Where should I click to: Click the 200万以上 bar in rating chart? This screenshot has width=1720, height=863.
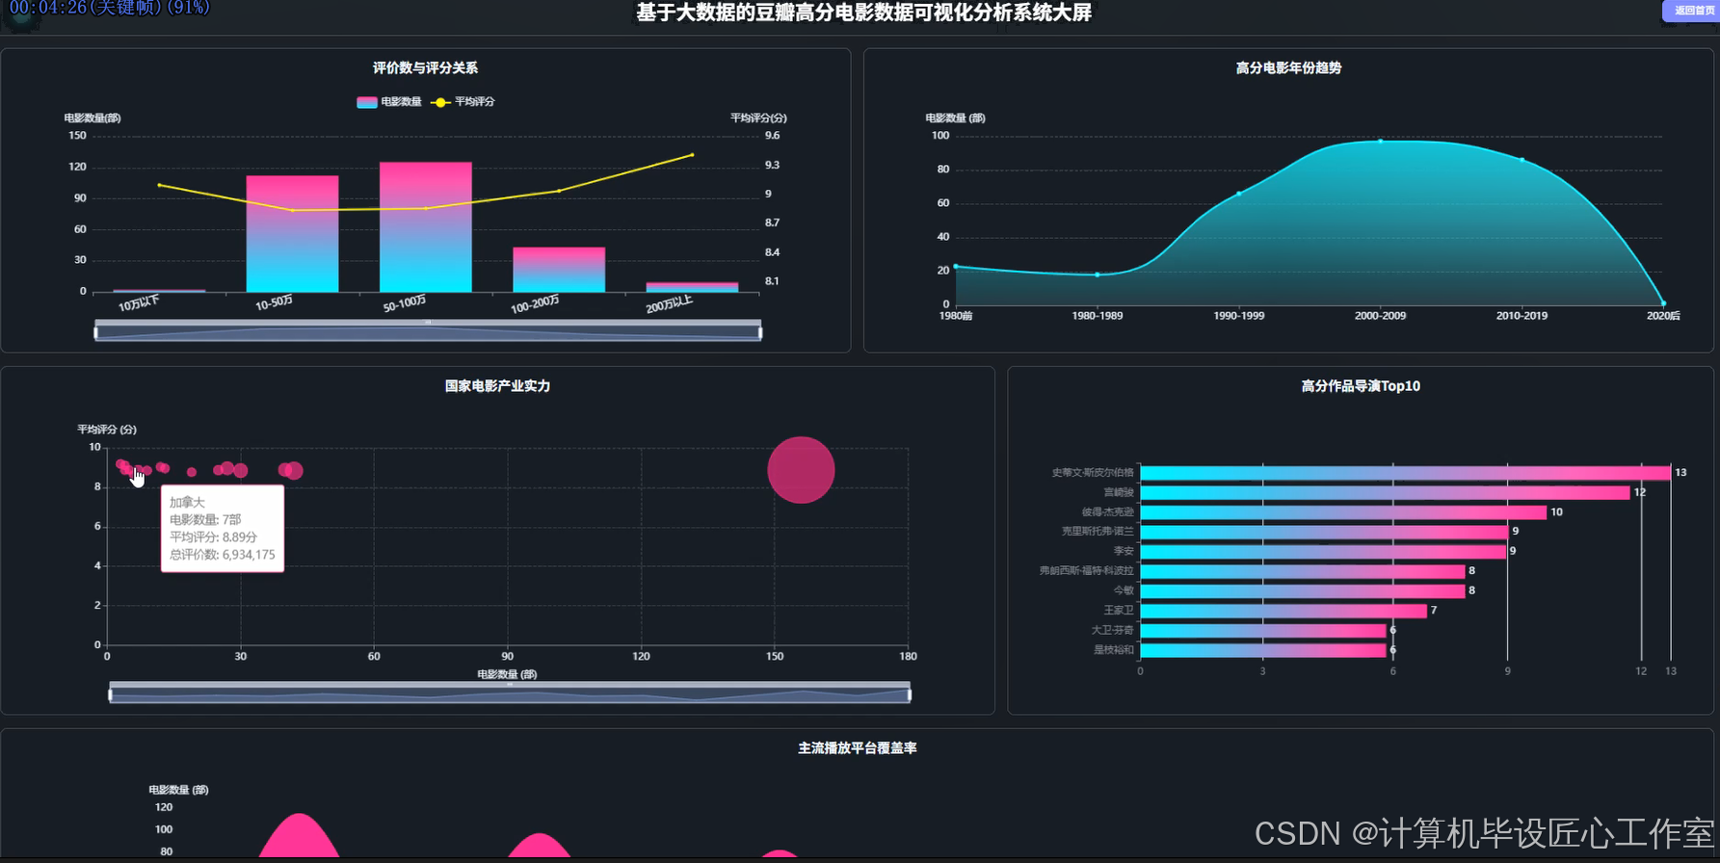pos(692,287)
